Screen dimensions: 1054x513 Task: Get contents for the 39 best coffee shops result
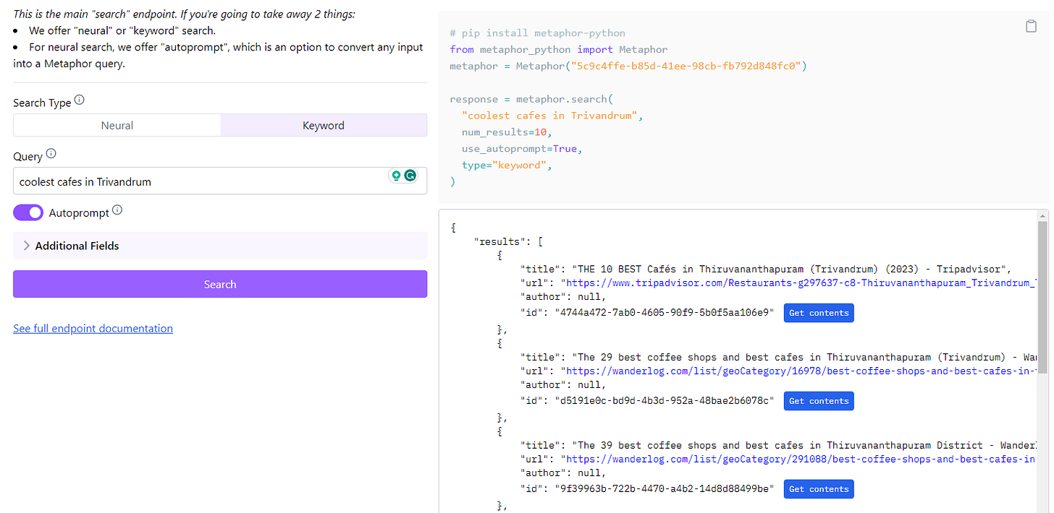pos(819,489)
